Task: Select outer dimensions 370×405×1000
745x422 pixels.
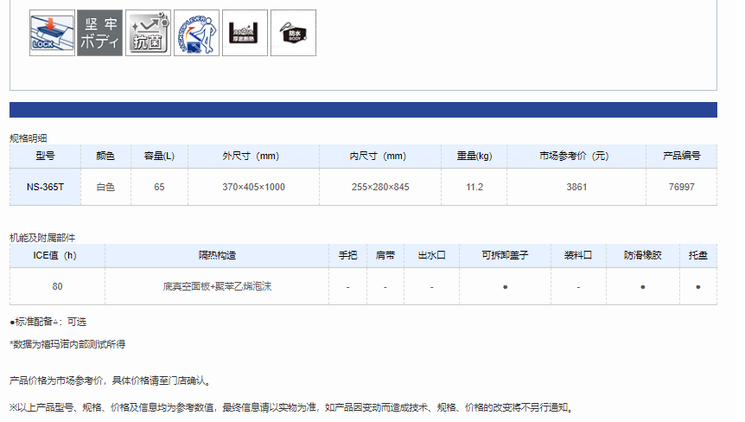Action: pyautogui.click(x=254, y=188)
